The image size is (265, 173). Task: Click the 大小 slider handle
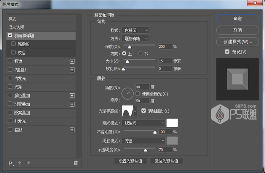pos(127,61)
